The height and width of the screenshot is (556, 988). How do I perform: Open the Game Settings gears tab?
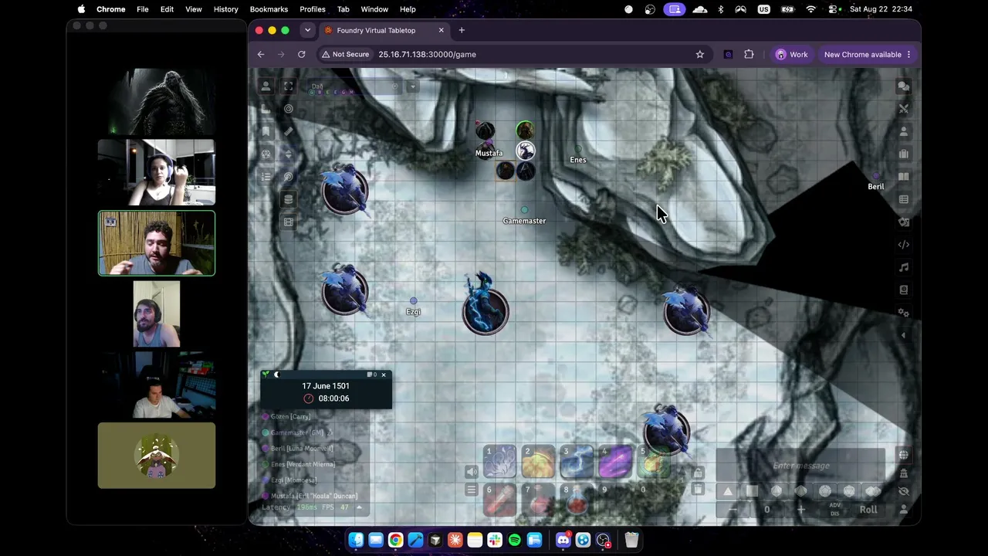[904, 313]
